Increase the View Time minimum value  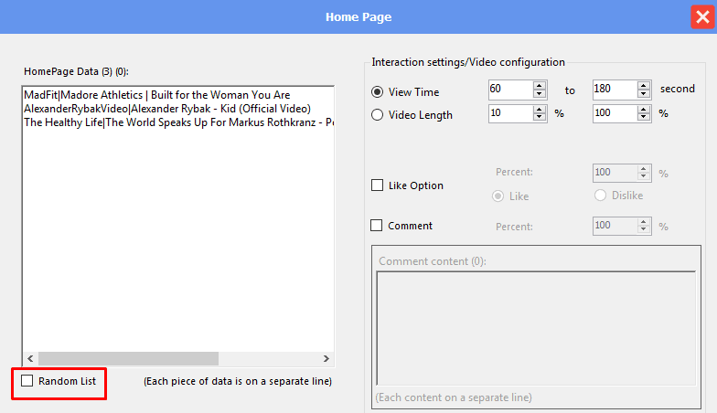[x=540, y=86]
